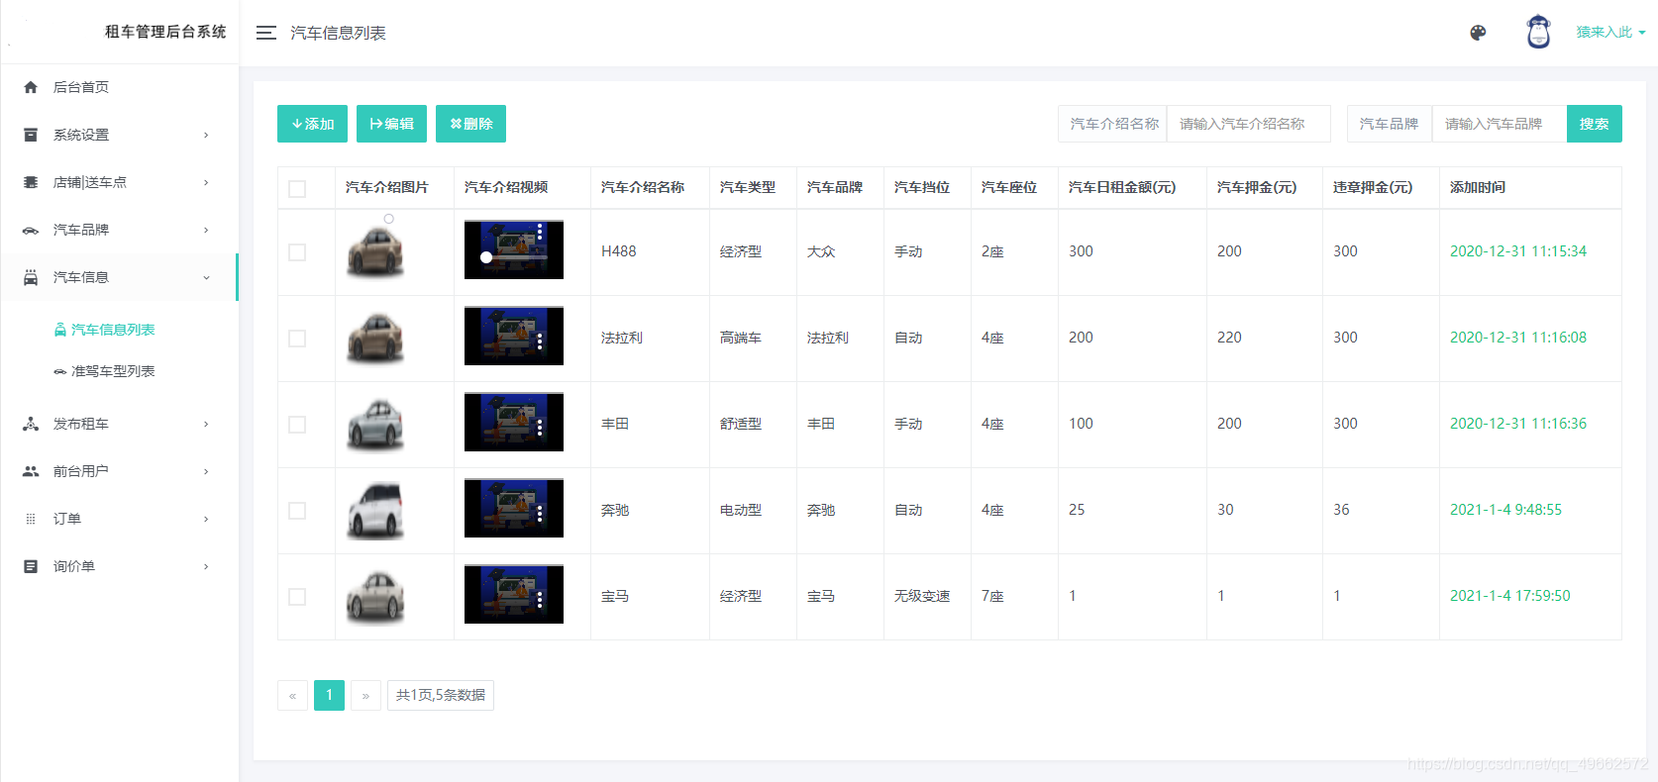Image resolution: width=1658 pixels, height=782 pixels.
Task: Check the 法拉利 row checkbox
Action: [297, 339]
